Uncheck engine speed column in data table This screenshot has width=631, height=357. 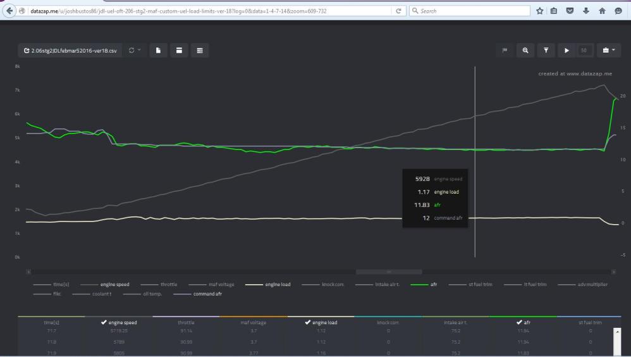[118, 323]
